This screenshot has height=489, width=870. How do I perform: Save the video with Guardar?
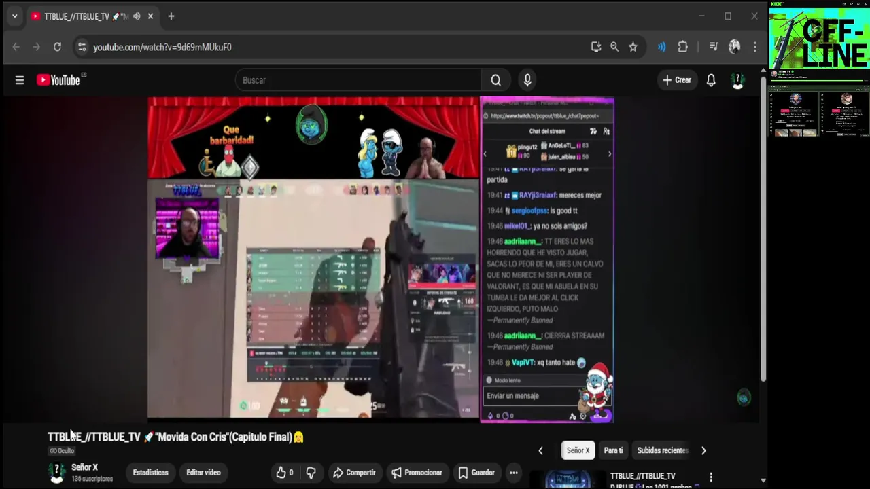coord(476,473)
